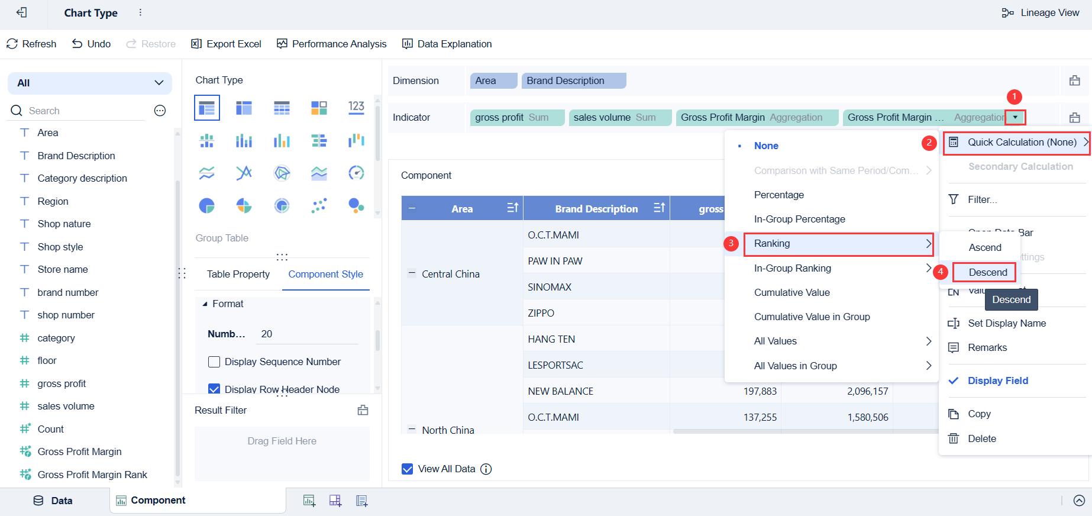Open search options ellipsis icon
The height and width of the screenshot is (516, 1092).
160,111
